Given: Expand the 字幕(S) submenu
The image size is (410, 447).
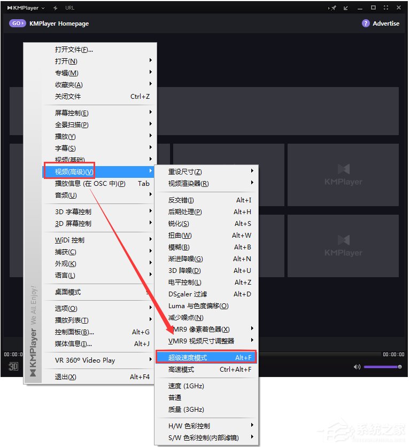Looking at the screenshot, I should click(99, 148).
